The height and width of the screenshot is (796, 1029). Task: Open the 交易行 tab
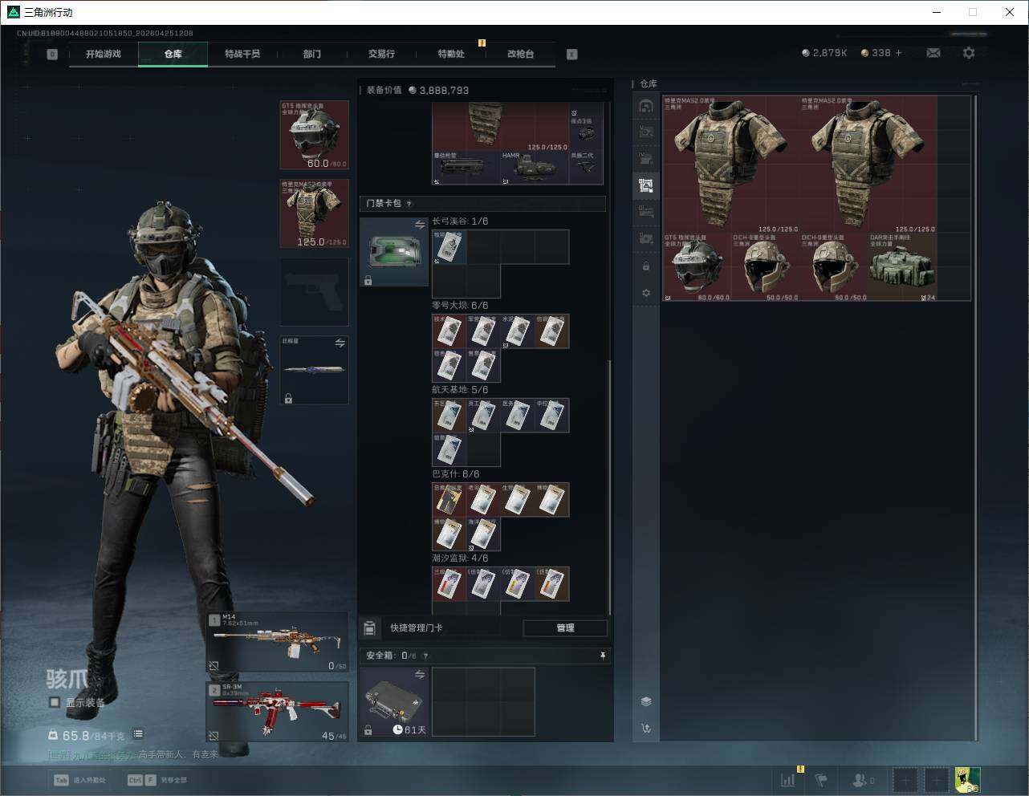[x=381, y=54]
